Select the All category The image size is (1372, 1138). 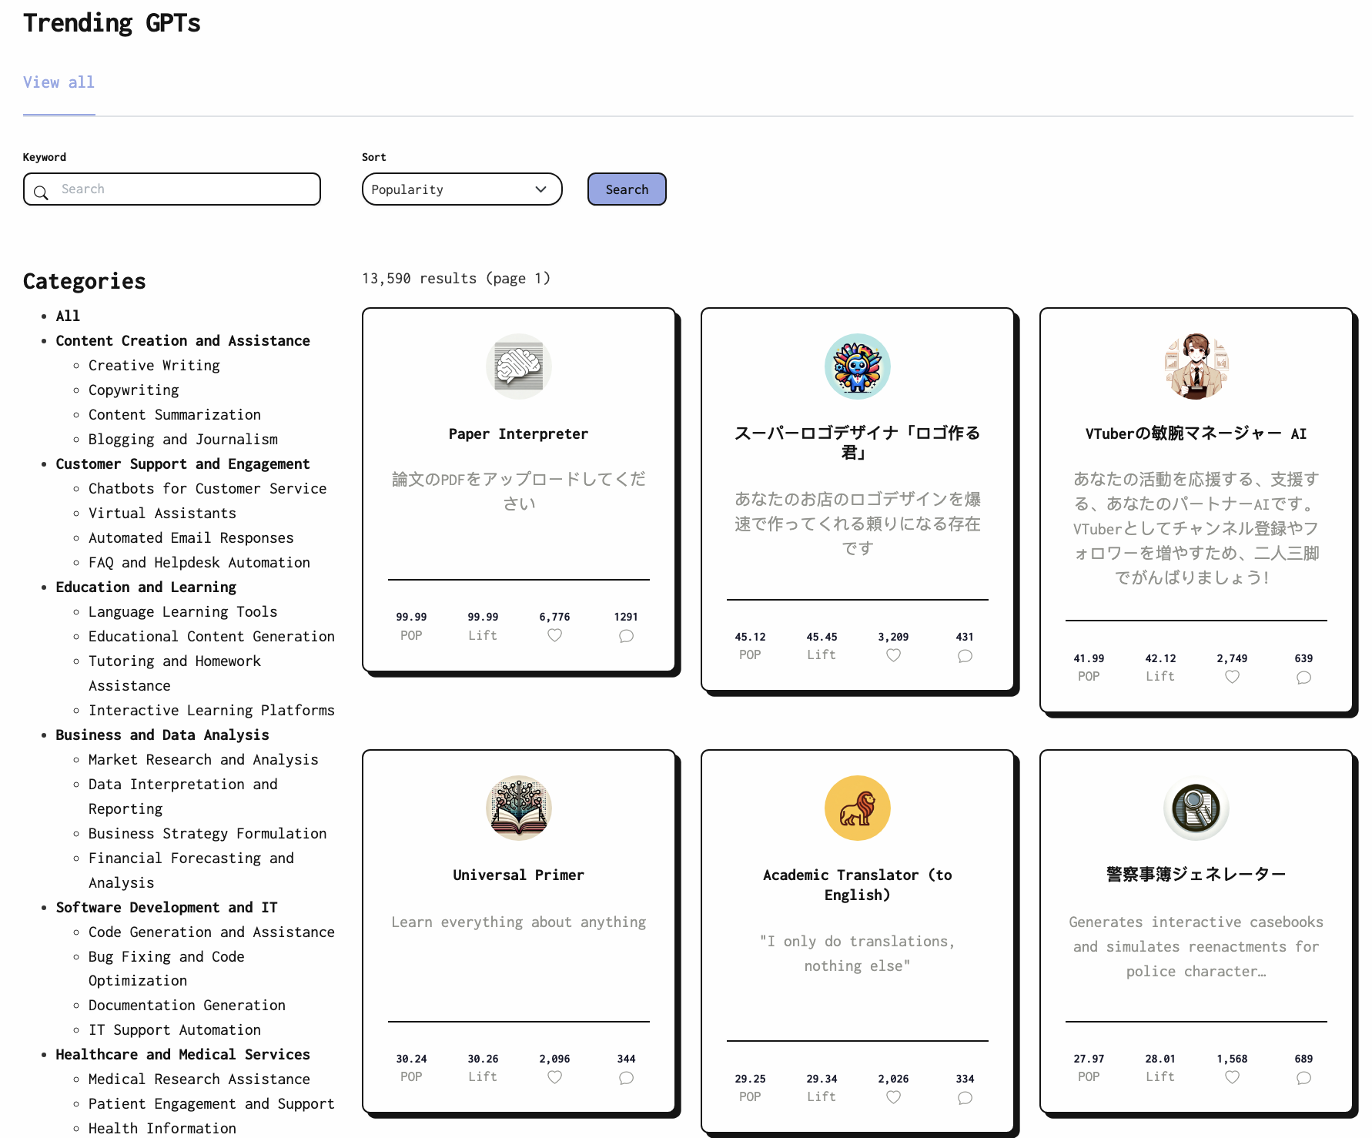tap(68, 316)
